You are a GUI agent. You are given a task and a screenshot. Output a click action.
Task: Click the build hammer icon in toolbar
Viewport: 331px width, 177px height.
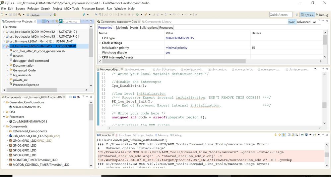pyautogui.click(x=20, y=15)
